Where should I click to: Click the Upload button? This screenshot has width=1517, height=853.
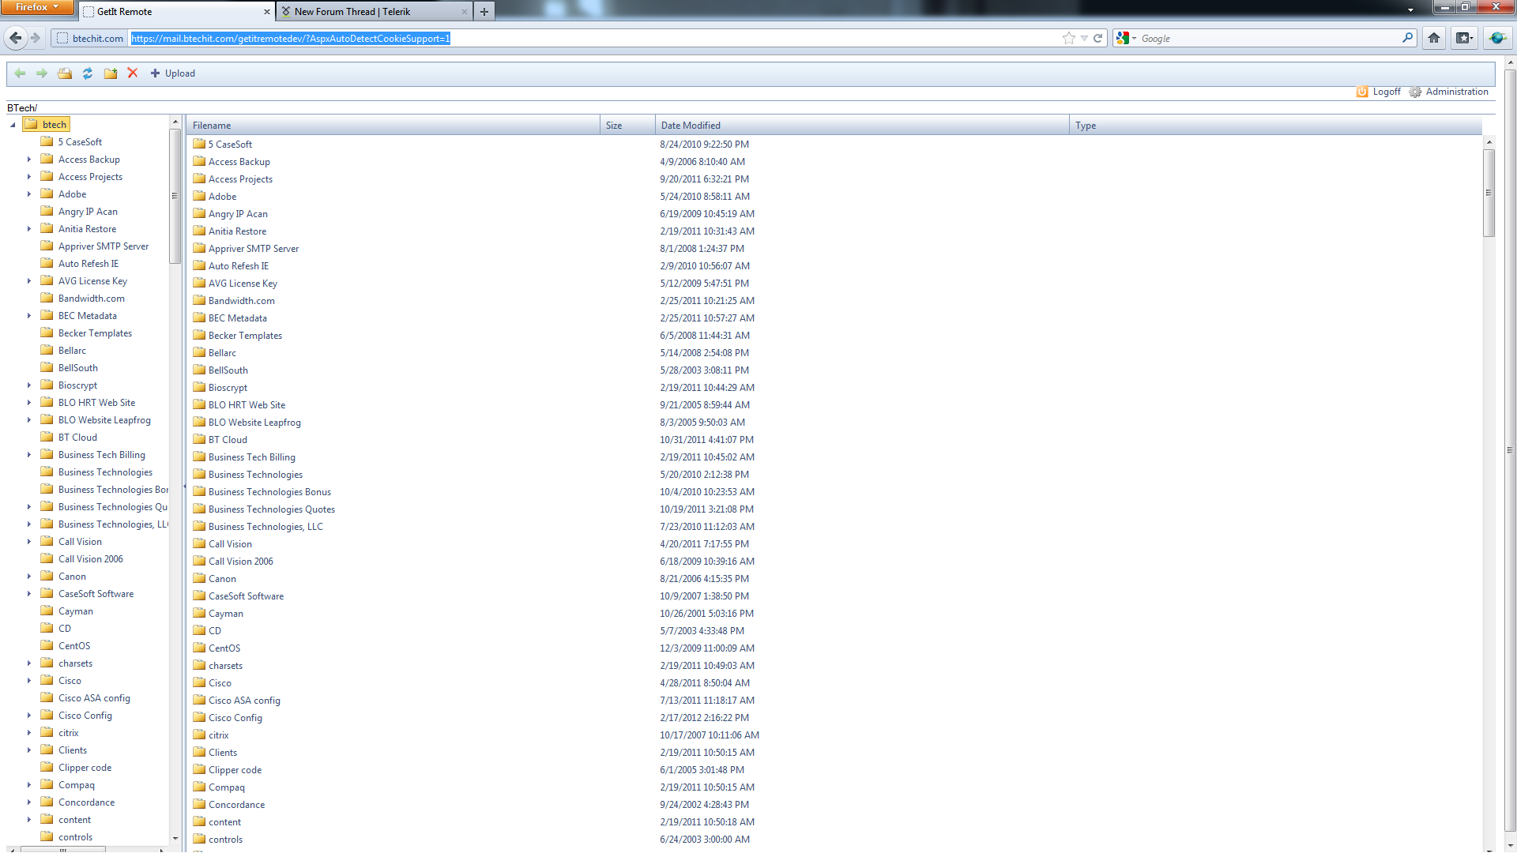[x=173, y=73]
